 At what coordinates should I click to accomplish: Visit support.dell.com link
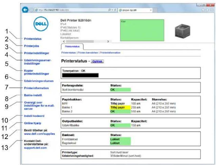[x=35, y=148]
